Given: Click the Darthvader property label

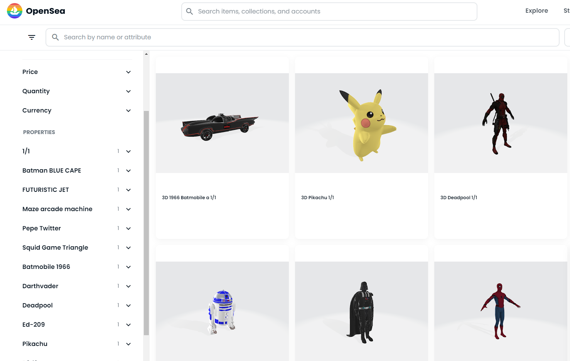Looking at the screenshot, I should coord(40,286).
